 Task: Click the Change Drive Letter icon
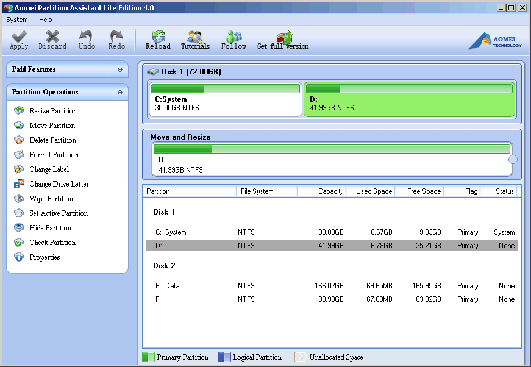click(x=19, y=184)
